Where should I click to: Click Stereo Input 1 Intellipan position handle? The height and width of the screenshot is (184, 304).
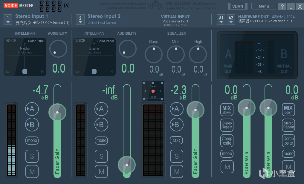tap(25, 71)
